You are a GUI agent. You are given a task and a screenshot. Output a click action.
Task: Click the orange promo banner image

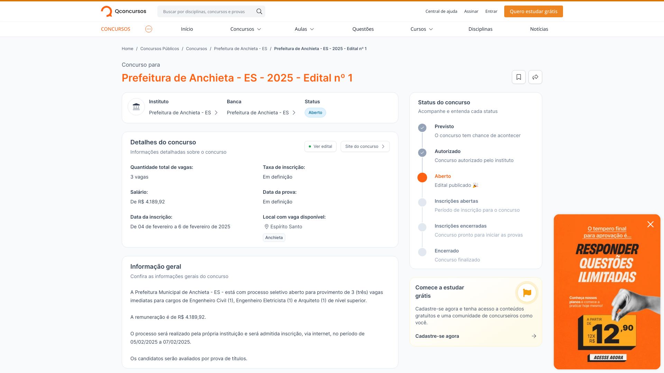[607, 292]
